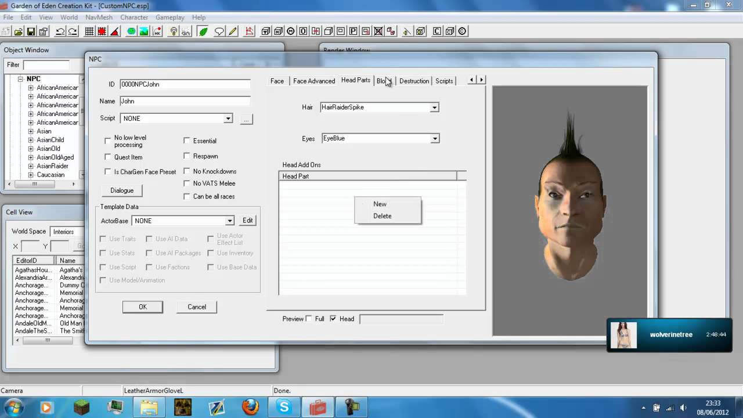743x418 pixels.
Task: Click the Filter field in Object Window
Action: coord(46,65)
